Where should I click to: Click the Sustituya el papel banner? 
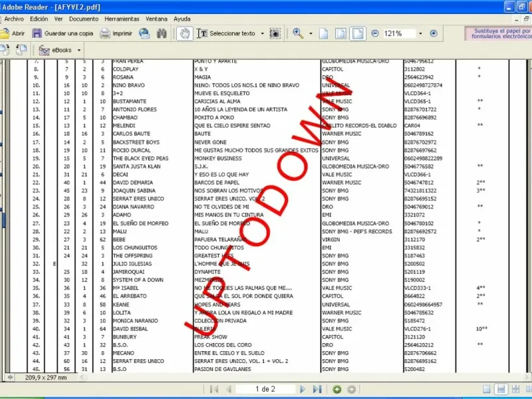(x=498, y=33)
